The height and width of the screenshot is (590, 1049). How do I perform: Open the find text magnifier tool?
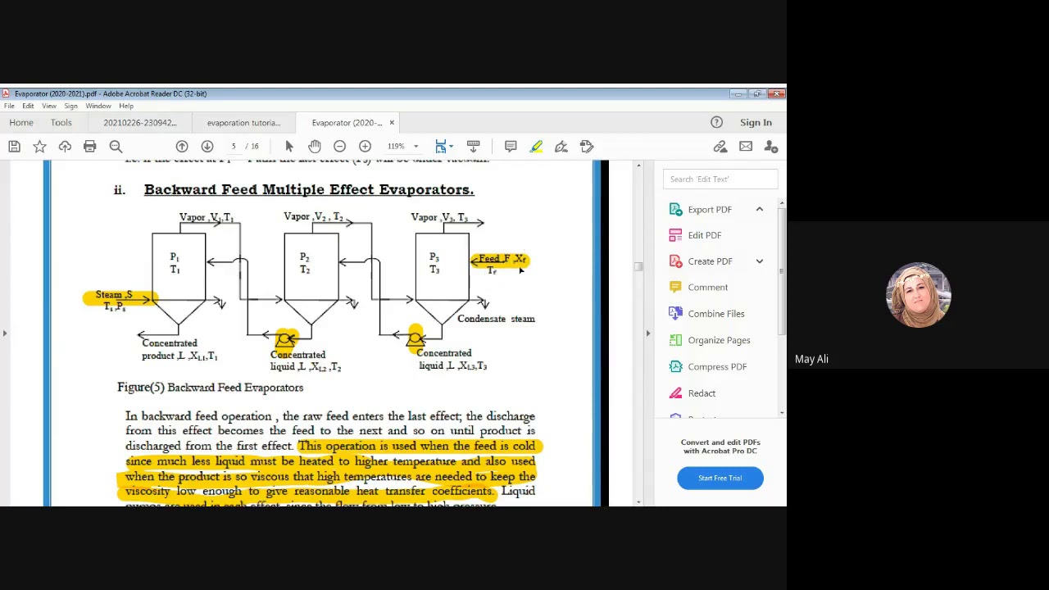(116, 147)
